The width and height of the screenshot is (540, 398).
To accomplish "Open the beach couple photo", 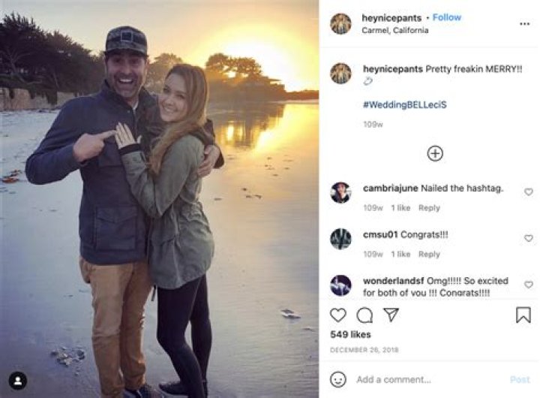I will click(159, 199).
